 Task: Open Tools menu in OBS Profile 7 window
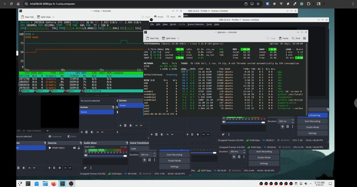[209, 24]
